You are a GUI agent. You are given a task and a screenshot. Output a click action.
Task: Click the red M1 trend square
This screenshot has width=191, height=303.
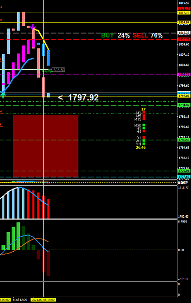tap(143, 112)
